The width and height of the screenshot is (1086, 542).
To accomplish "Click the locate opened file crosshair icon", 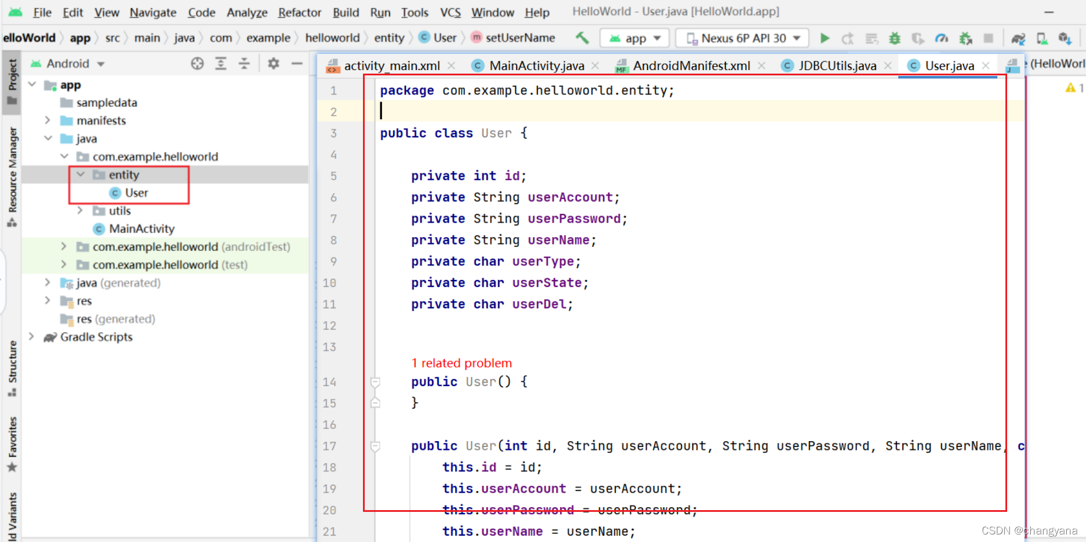I will [197, 64].
